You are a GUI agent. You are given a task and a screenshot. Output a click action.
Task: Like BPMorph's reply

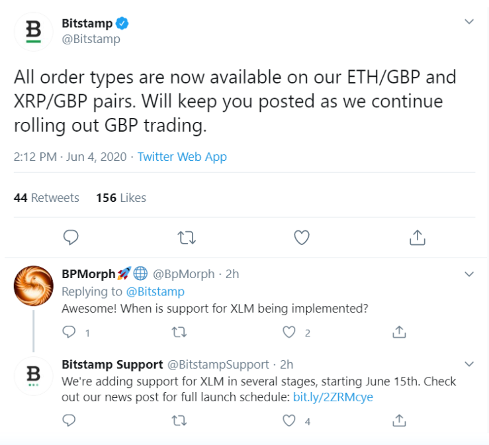coord(289,332)
